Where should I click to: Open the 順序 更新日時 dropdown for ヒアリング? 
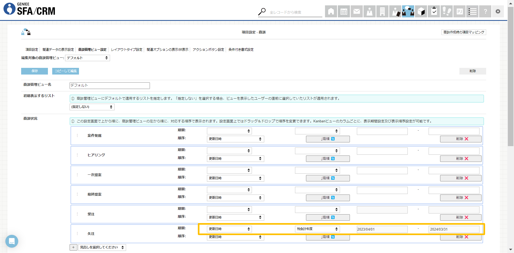(236, 159)
